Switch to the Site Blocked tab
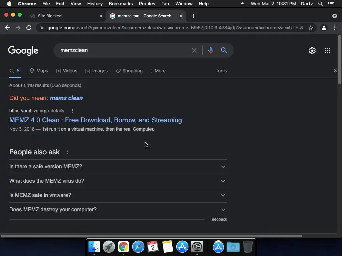The image size is (342, 256). tap(65, 16)
